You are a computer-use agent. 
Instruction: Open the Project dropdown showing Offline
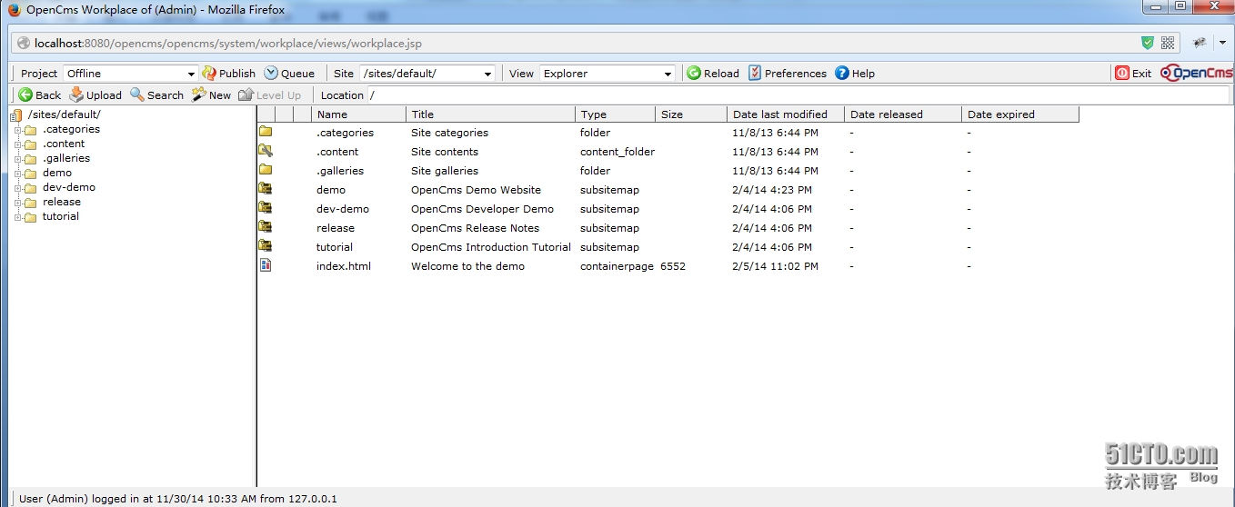[131, 74]
